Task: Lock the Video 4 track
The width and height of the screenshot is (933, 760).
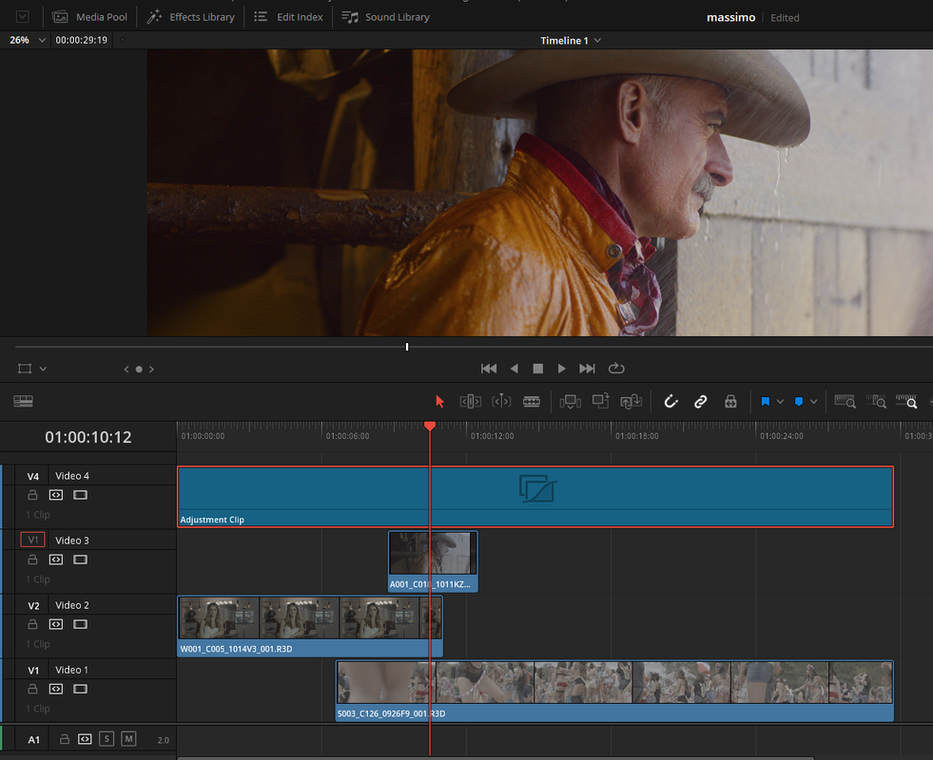Action: tap(32, 494)
